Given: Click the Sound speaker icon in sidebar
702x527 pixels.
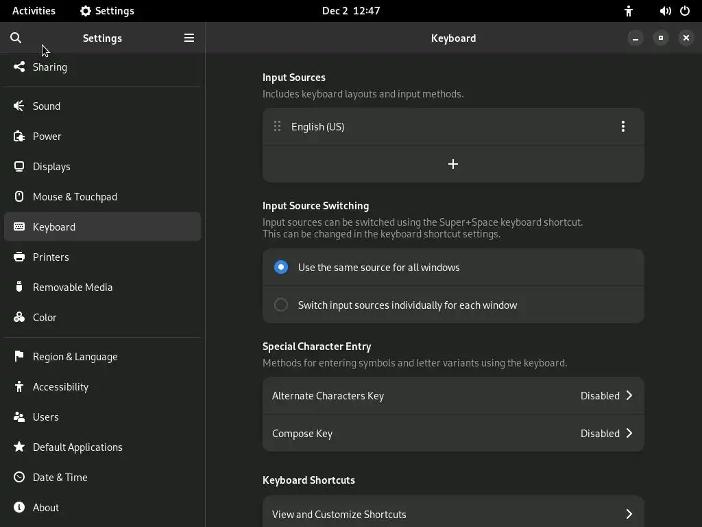Looking at the screenshot, I should pyautogui.click(x=19, y=106).
